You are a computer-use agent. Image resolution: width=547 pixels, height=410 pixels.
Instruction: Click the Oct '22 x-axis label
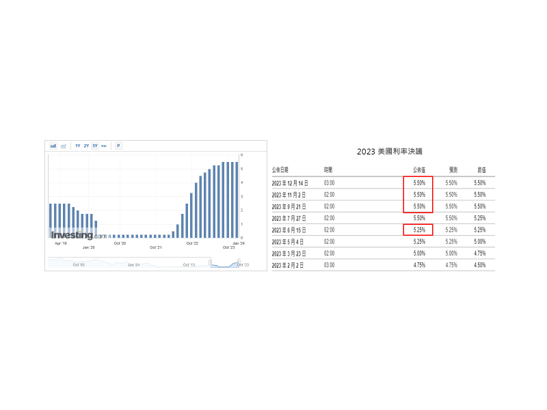coord(192,243)
